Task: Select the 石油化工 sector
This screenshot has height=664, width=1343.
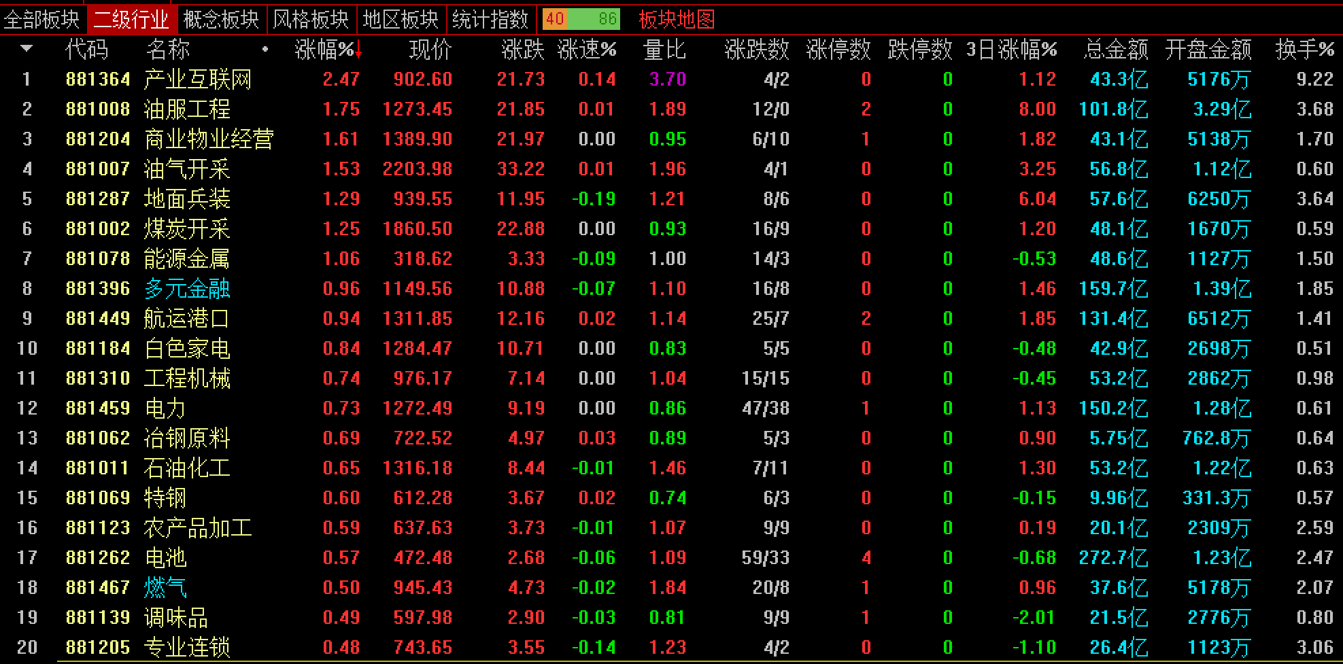Action: tap(187, 468)
